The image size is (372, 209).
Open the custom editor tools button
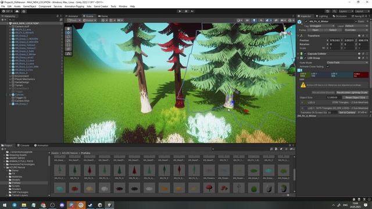(x=69, y=54)
